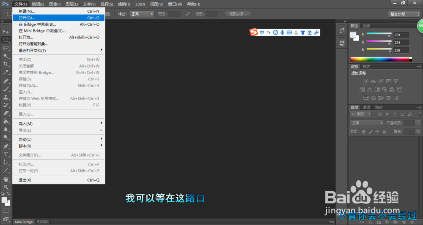
Task: Select the Paint Bucket tool
Action: click(5, 122)
